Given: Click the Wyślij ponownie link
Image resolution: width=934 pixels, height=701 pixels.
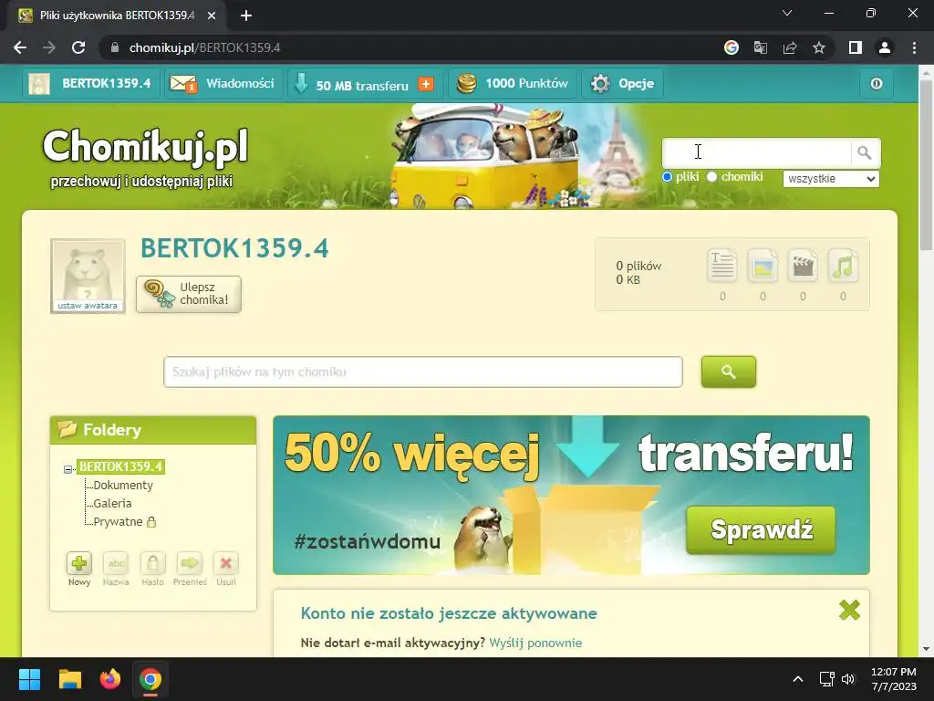Looking at the screenshot, I should click(x=535, y=643).
